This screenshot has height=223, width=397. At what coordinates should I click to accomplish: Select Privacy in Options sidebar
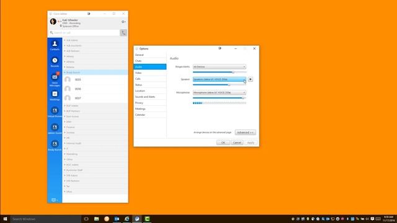(150, 103)
